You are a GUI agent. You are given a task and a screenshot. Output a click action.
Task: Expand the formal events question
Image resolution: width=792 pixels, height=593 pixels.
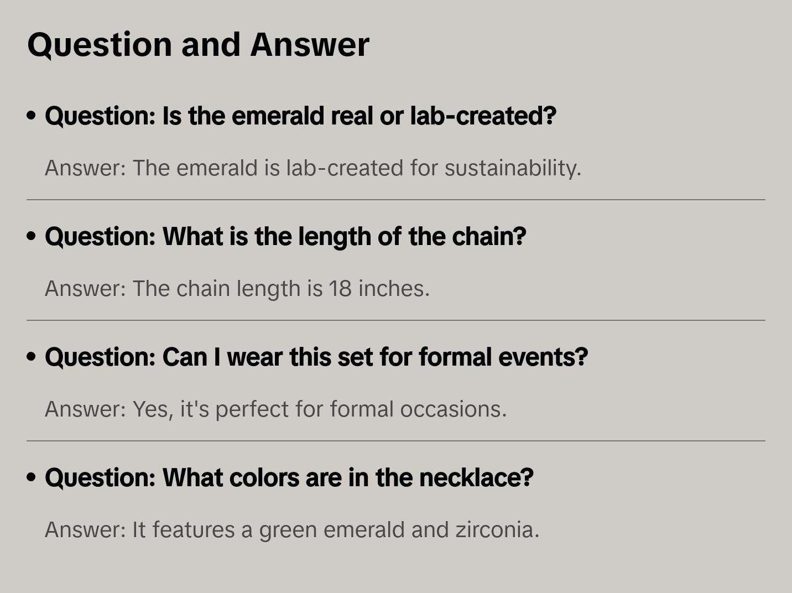point(316,357)
